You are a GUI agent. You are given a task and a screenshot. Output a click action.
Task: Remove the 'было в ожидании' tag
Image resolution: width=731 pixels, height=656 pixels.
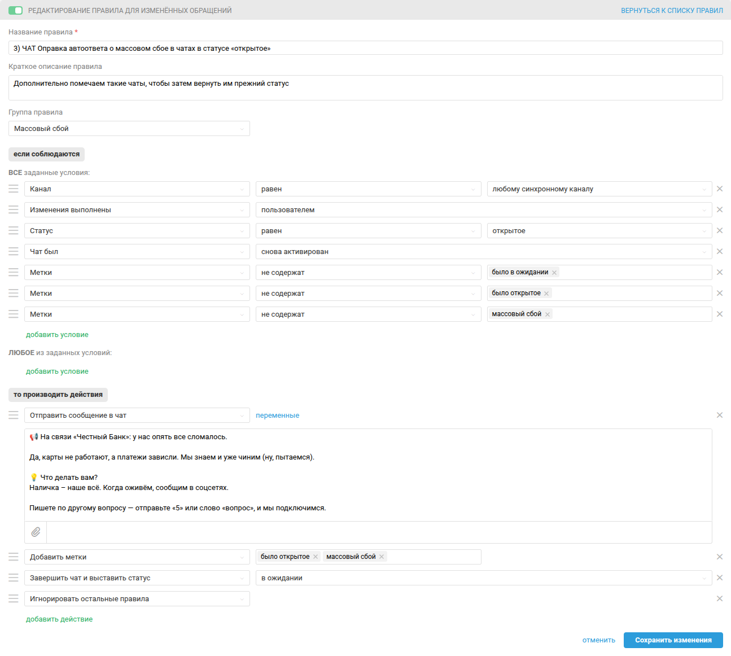click(x=554, y=273)
